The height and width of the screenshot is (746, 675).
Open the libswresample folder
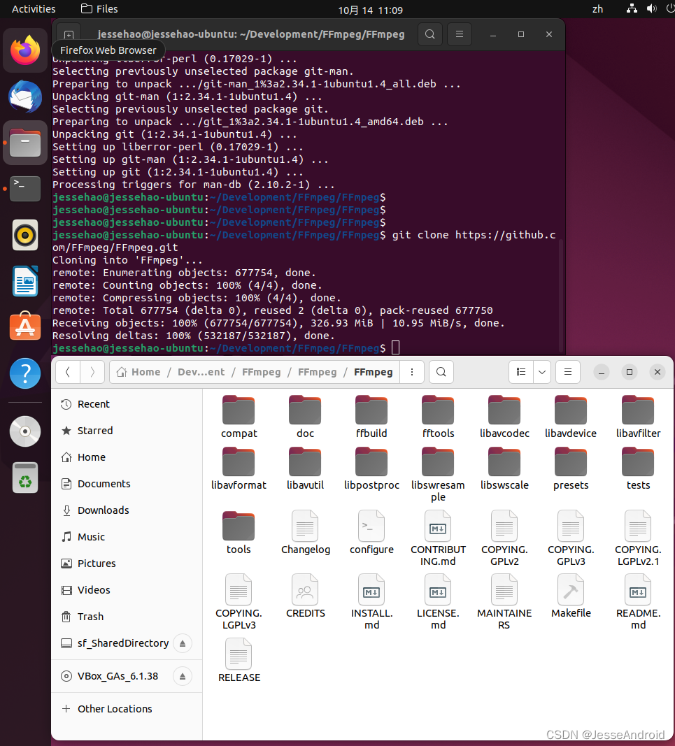point(438,474)
